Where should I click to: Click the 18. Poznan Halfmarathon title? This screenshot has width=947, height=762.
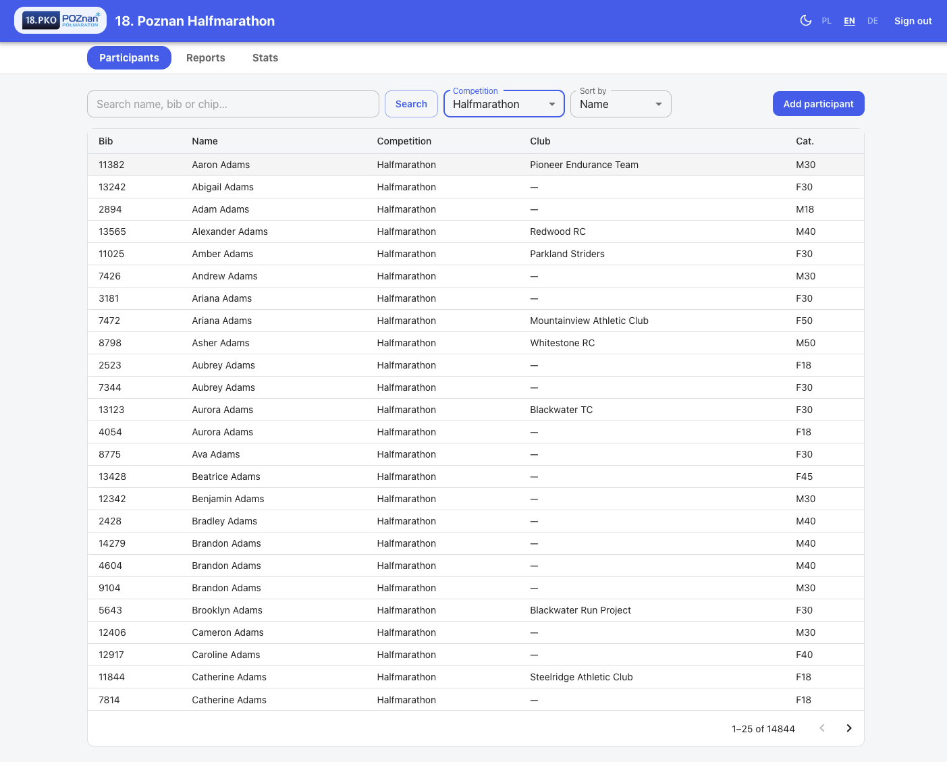tap(195, 21)
